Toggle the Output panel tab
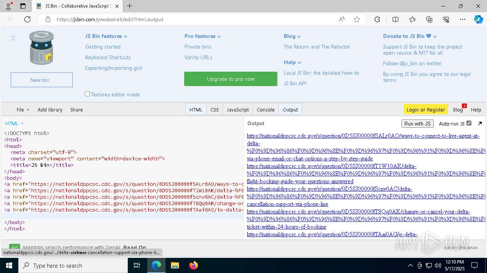The width and height of the screenshot is (487, 273). (x=290, y=110)
